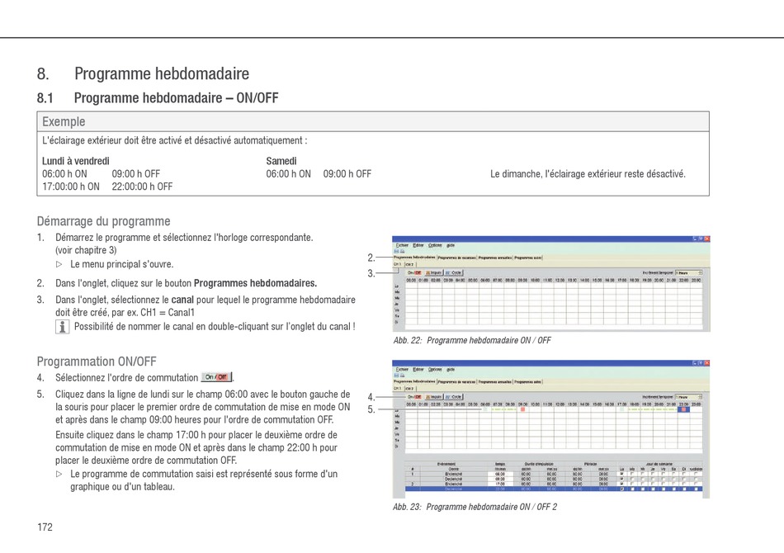
Task: Click the 06:00 temps cell in the event table
Action: click(500, 474)
